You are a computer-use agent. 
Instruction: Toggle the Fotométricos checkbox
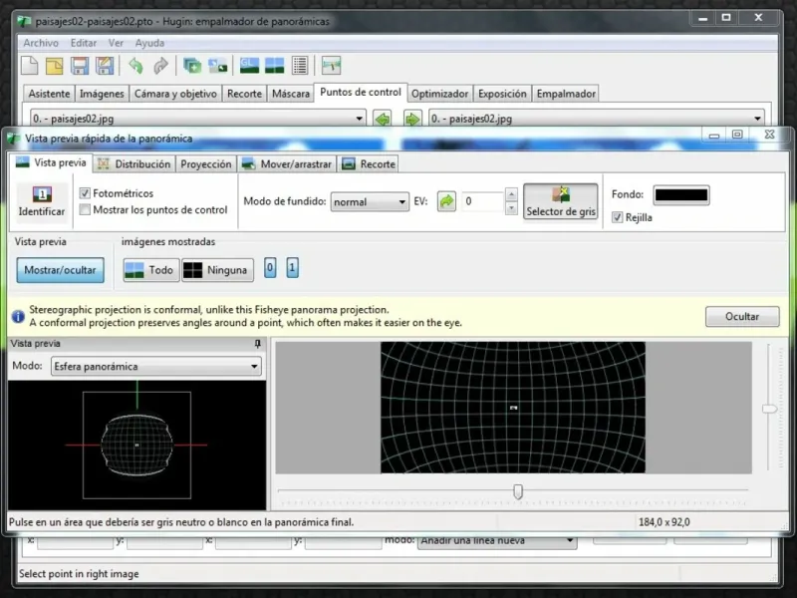tap(85, 193)
